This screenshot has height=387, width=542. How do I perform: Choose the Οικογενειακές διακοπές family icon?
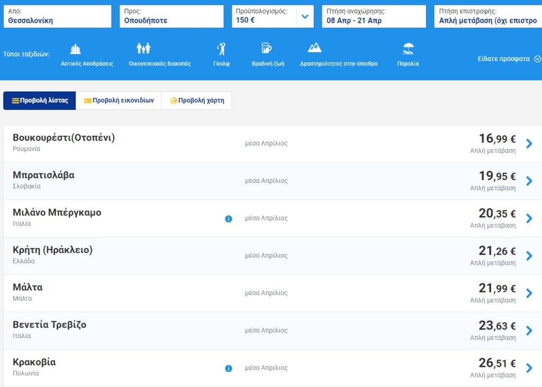(x=143, y=49)
